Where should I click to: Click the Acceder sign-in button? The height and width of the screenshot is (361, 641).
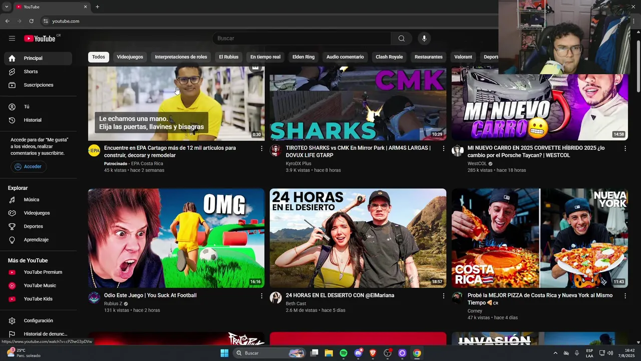tap(29, 166)
